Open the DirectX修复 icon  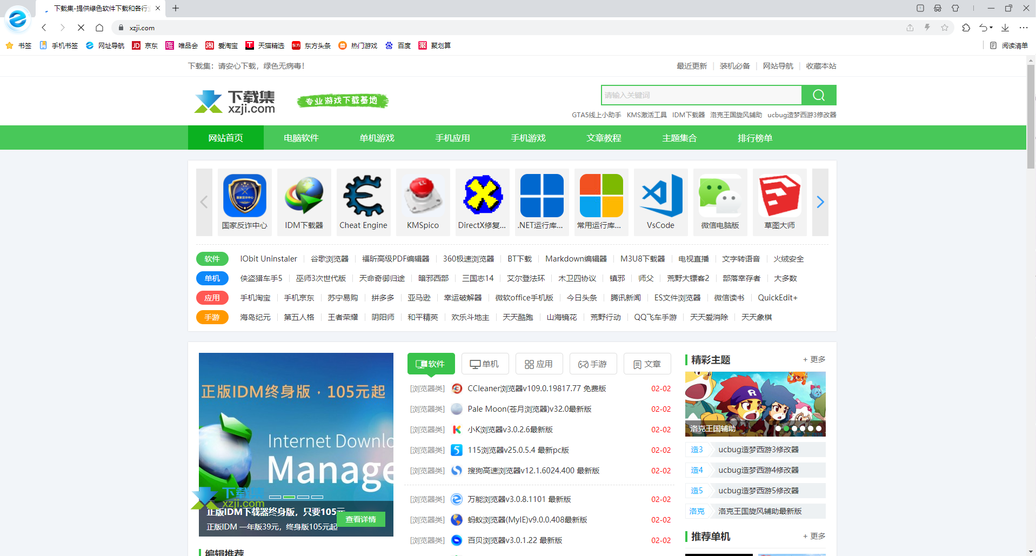pos(482,196)
